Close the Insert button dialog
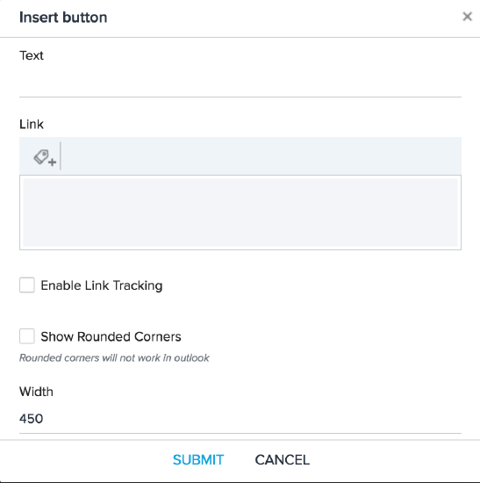Screen dimensions: 480x483 click(467, 17)
